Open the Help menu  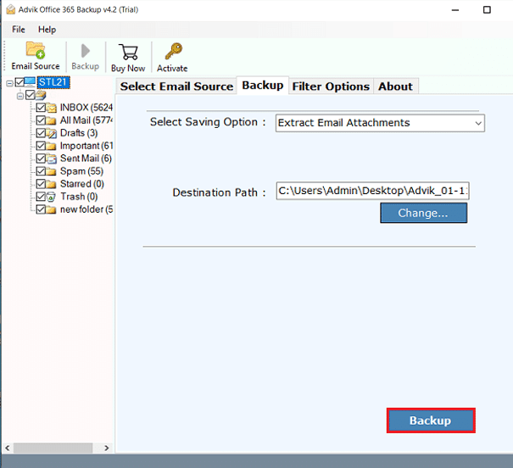(47, 30)
